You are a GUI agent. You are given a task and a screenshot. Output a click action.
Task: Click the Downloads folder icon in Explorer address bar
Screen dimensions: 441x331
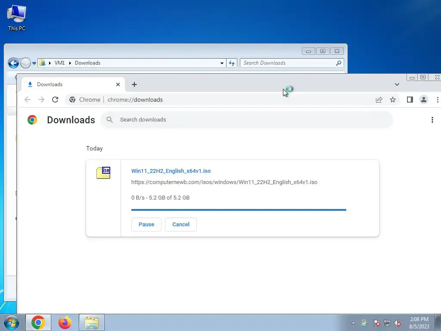[43, 63]
